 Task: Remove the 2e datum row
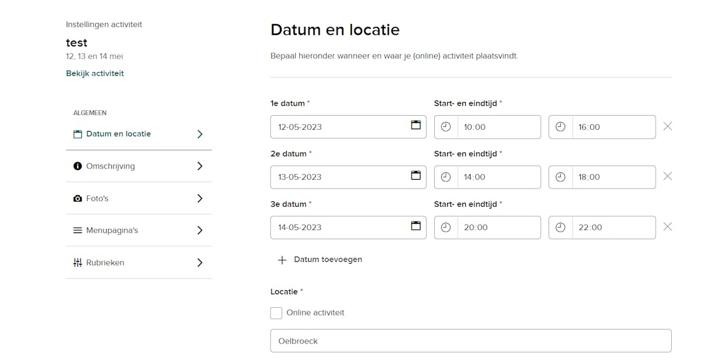tap(667, 176)
